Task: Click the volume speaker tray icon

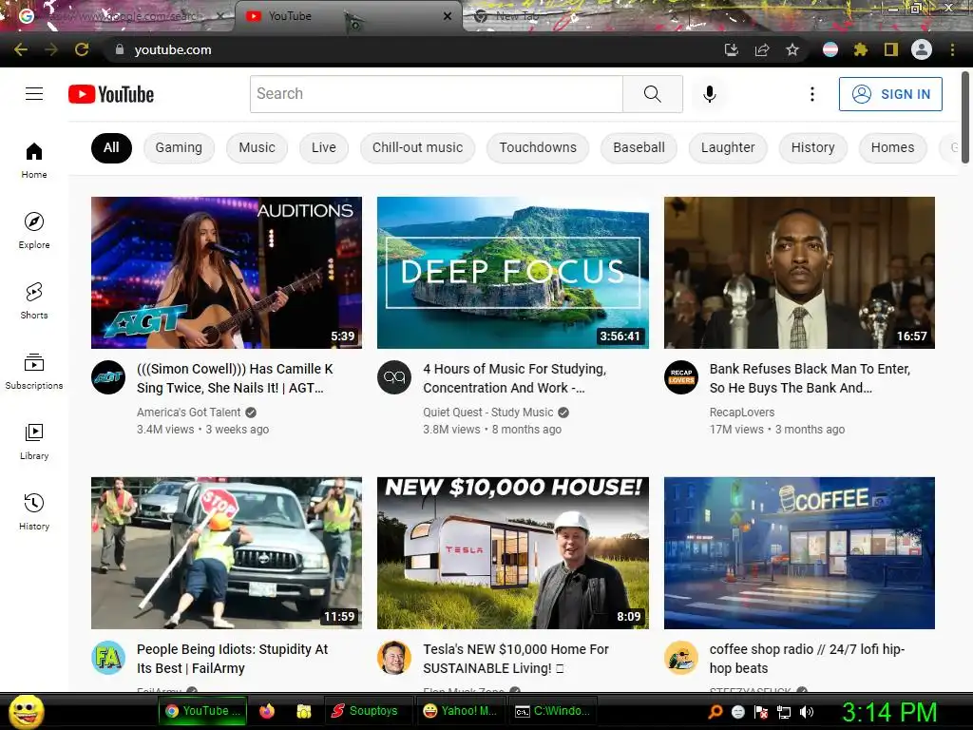Action: tap(807, 712)
